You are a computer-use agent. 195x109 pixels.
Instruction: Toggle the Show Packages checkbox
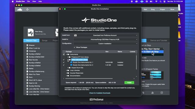coord(75,47)
